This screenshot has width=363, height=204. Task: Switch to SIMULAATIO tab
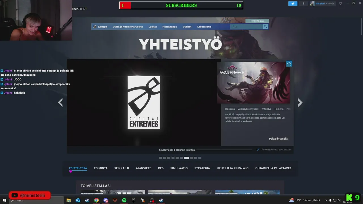tap(179, 168)
